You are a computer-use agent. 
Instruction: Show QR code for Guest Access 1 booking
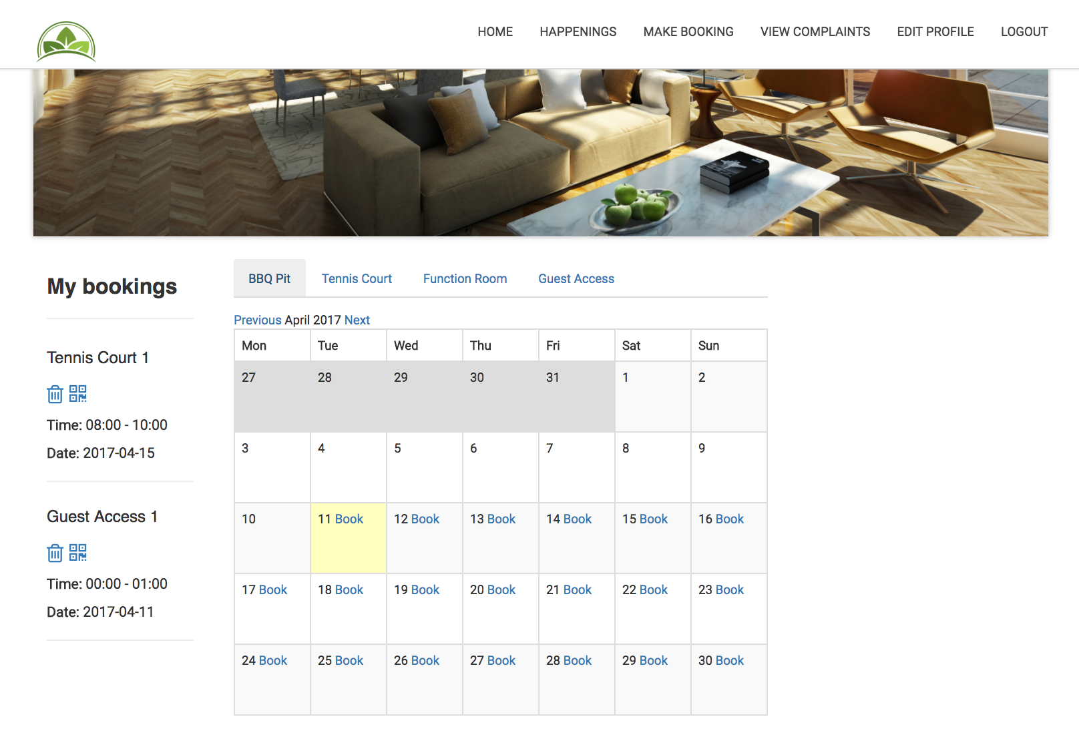pyautogui.click(x=78, y=553)
